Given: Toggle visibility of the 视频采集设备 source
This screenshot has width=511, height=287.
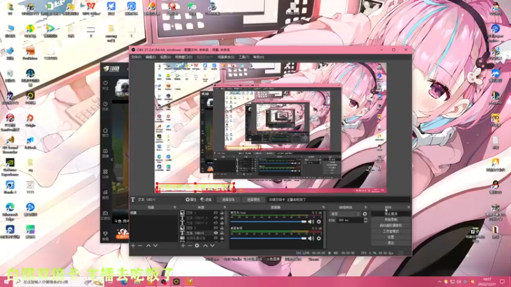Looking at the screenshot, I should 216,238.
